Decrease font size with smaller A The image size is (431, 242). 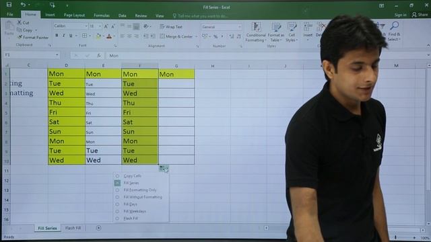113,26
